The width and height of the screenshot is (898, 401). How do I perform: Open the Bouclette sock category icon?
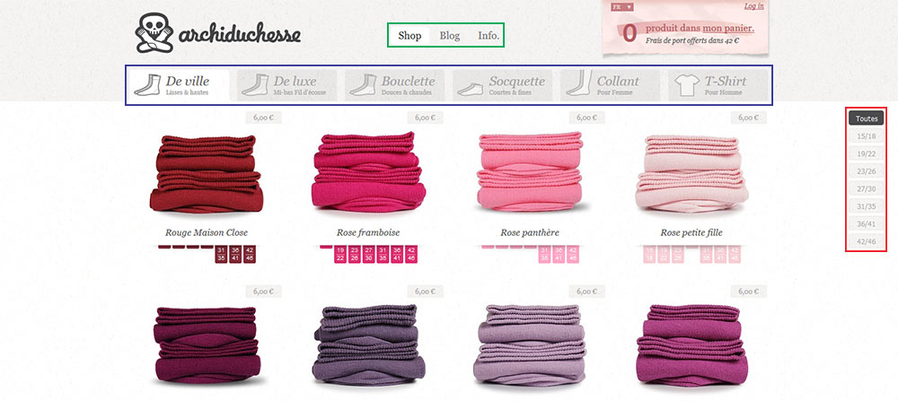pos(363,84)
